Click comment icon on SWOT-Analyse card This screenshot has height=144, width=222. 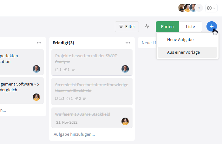(57, 70)
